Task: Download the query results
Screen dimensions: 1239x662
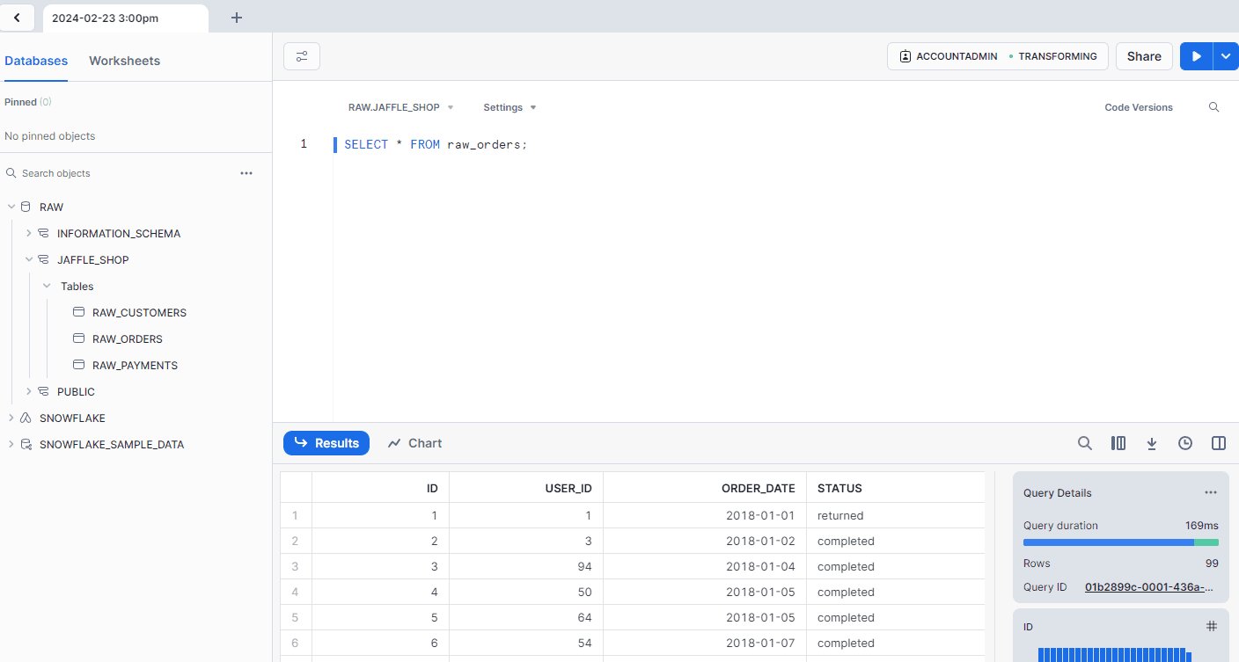Action: click(1152, 443)
